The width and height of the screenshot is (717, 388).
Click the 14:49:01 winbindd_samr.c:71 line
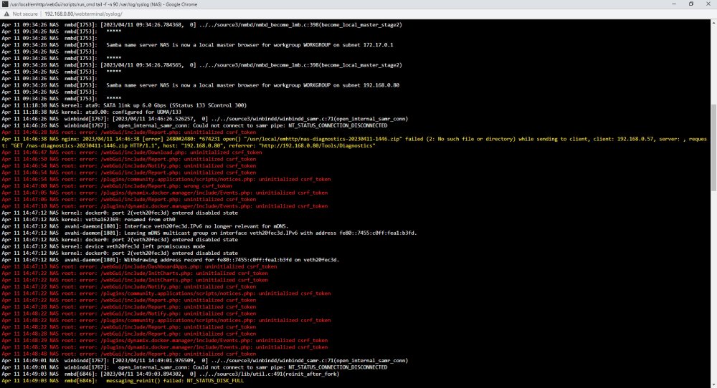pos(205,360)
